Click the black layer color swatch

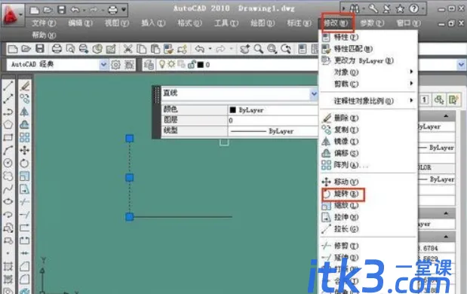201,64
